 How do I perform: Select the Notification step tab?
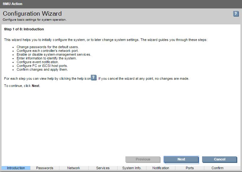click(x=161, y=168)
